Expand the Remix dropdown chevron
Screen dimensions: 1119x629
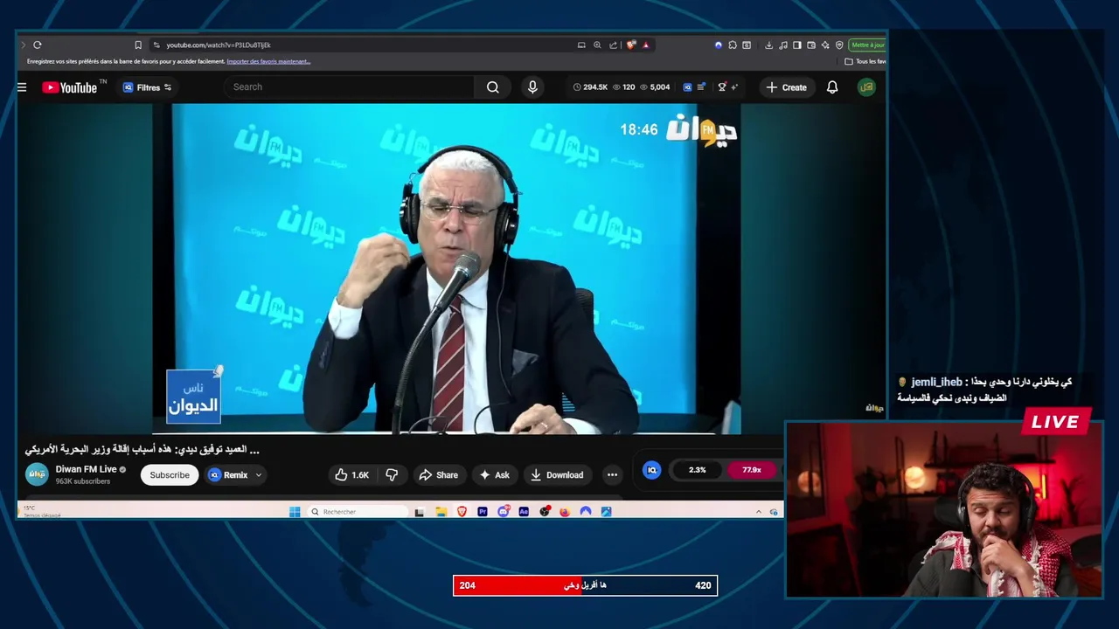(x=259, y=475)
